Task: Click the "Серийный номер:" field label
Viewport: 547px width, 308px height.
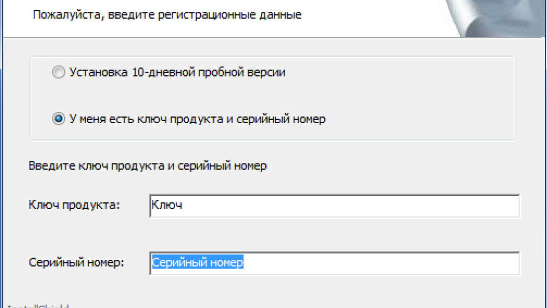Action: pos(77,263)
